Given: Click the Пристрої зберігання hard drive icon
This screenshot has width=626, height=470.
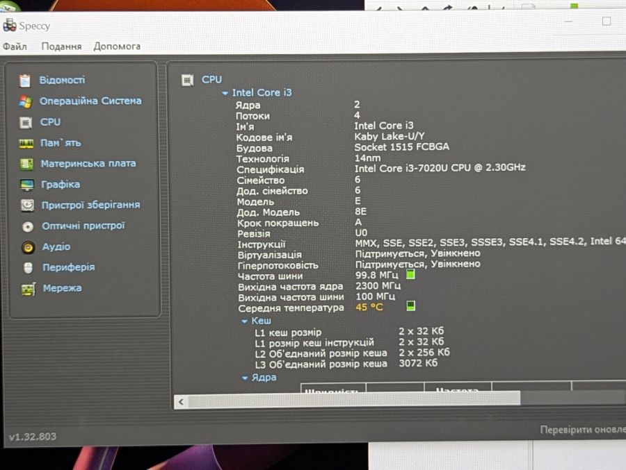Looking at the screenshot, I should coord(28,205).
